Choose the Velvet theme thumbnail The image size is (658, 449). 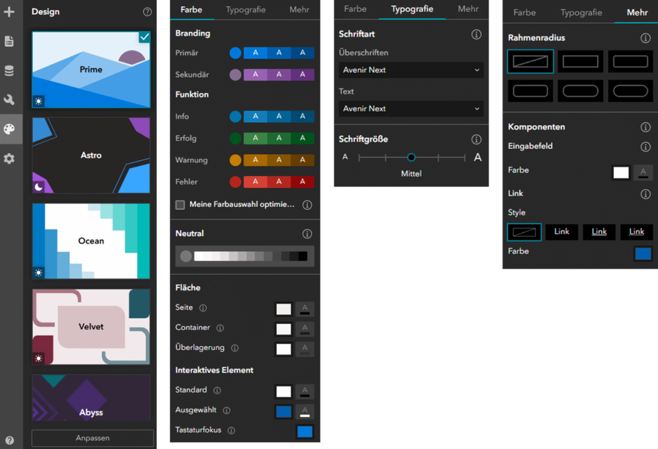point(91,327)
